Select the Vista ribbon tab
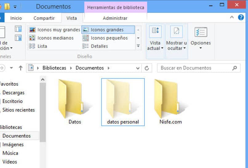This screenshot has height=168, width=248. point(72,18)
